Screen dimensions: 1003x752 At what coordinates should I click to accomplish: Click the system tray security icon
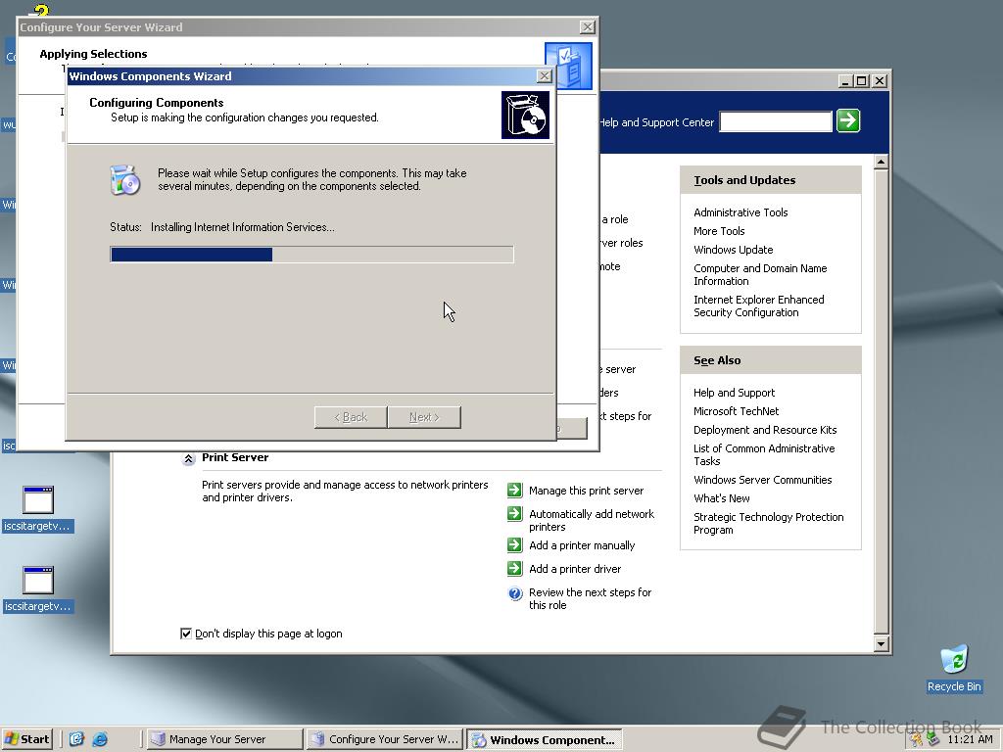point(917,739)
